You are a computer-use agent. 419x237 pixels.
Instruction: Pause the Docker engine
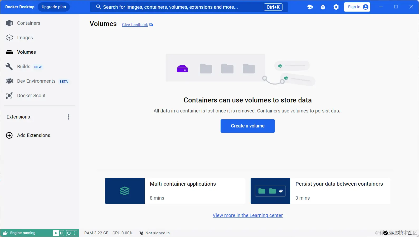click(61, 233)
